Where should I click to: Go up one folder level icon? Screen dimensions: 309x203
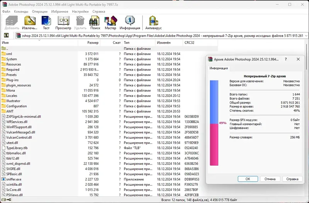click(x=6, y=35)
